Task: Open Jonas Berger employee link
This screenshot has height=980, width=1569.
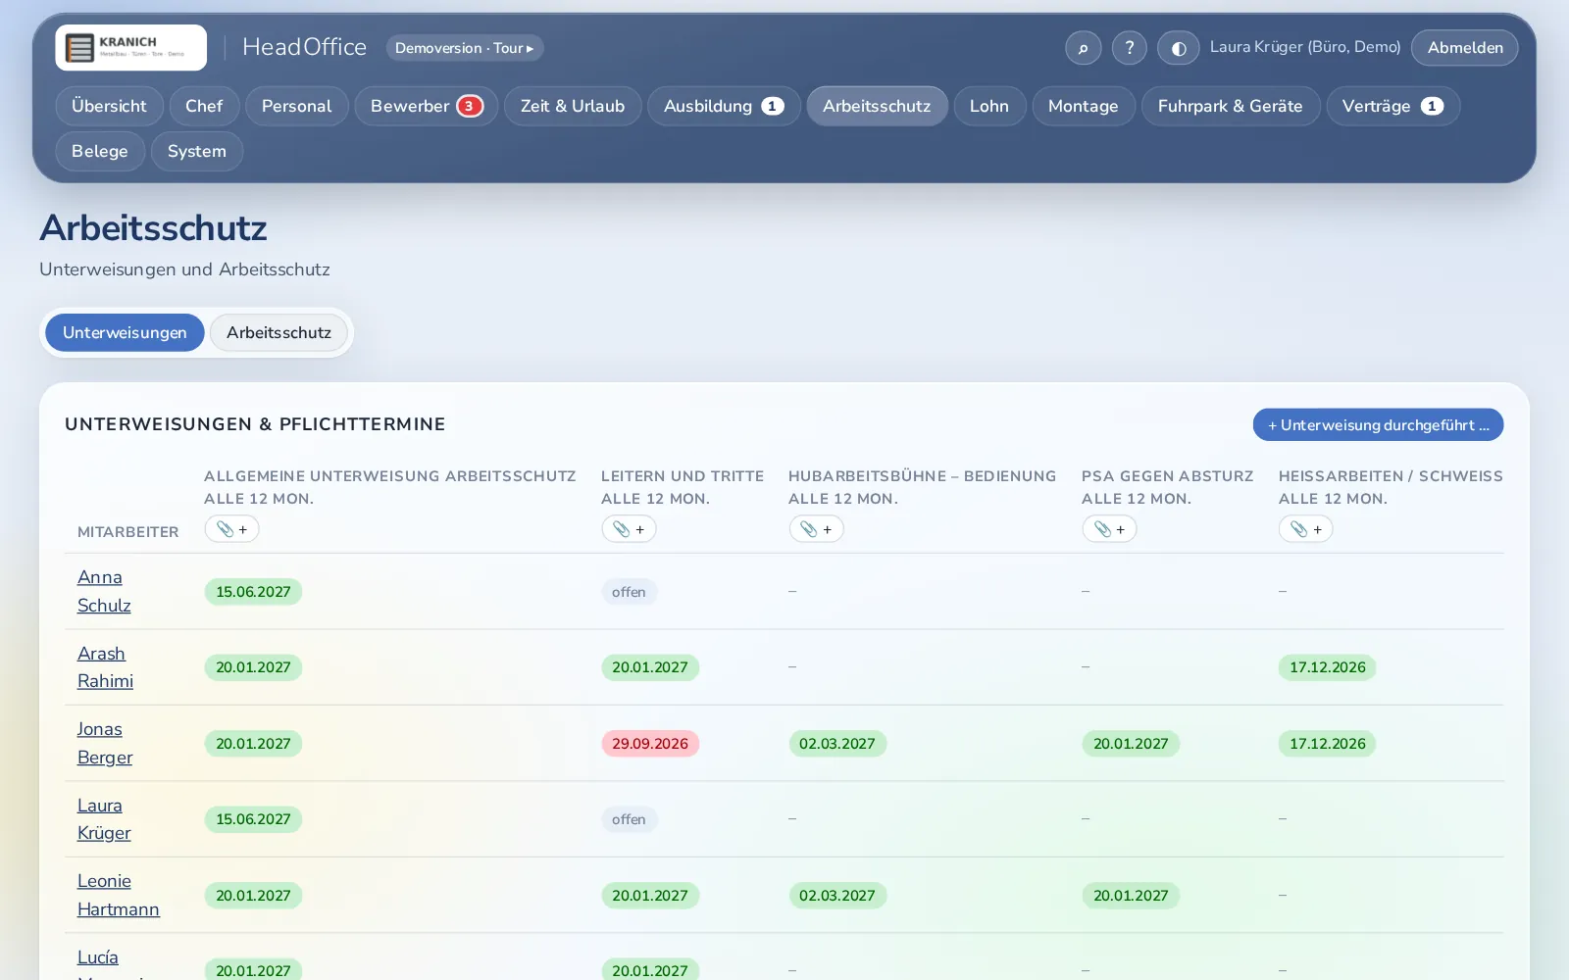Action: [105, 743]
